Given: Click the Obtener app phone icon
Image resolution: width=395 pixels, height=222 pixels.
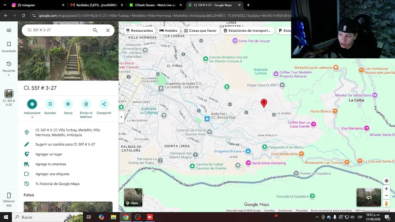Looking at the screenshot, I should click(9, 195).
